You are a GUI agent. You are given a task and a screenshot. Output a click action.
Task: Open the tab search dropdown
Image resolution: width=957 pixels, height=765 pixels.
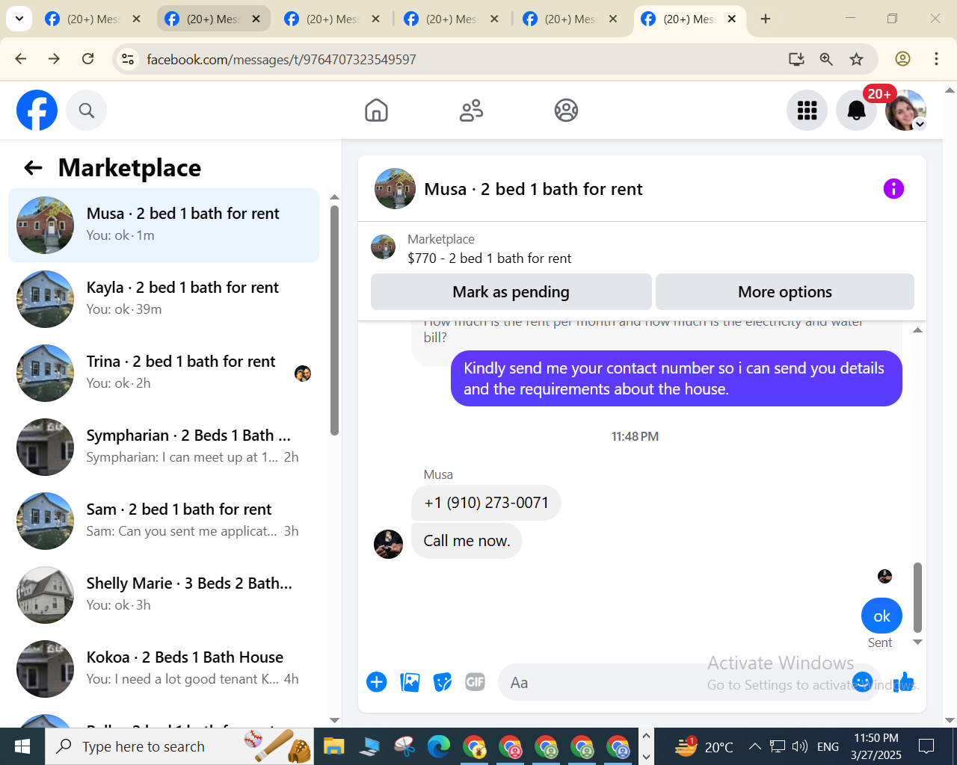(x=19, y=19)
